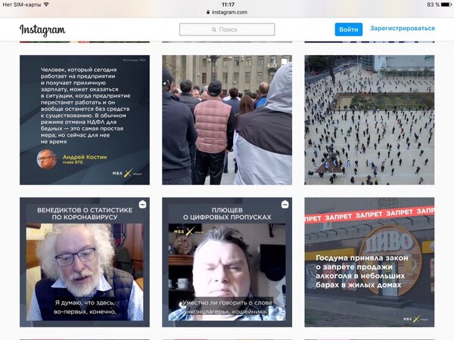Viewport: 454px width, 340px height.
Task: Open the Зарегистрироваться link
Action: (402, 29)
